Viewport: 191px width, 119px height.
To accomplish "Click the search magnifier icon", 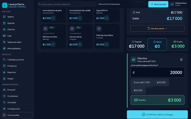I will [40, 4].
